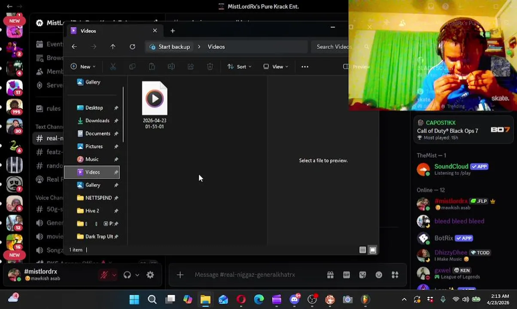This screenshot has height=309, width=517.
Task: Open Opera from the taskbar
Action: [241, 300]
